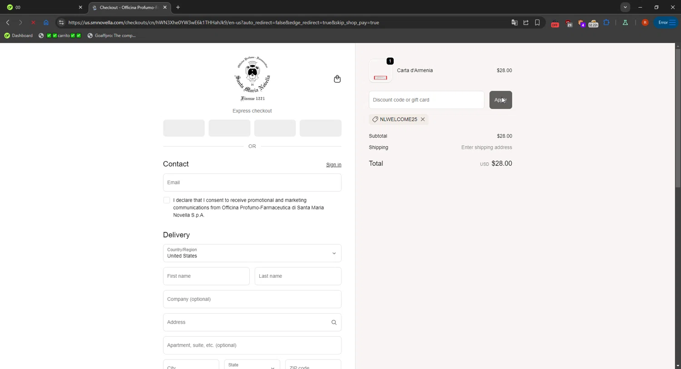Open the cookie extension with badge 4
This screenshot has width=681, height=369.
pos(581,23)
